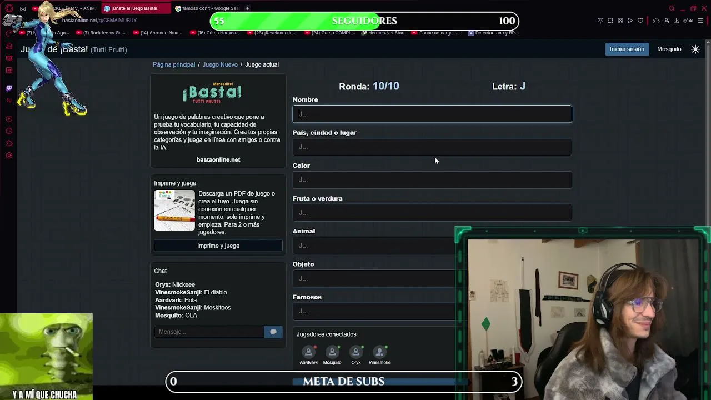Screen dimensions: 711x400
Task: Take a snapshot with the capture icon
Action: [610, 21]
